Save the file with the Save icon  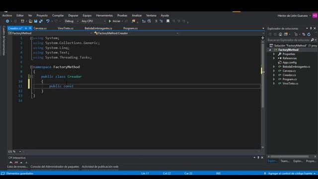[x=36, y=21]
